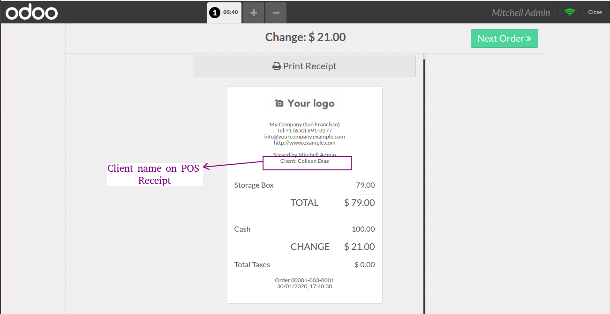This screenshot has width=610, height=314.
Task: Click Print Receipt button
Action: pos(305,66)
